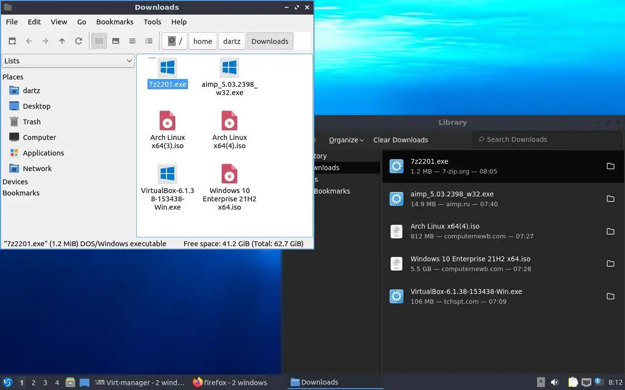
Task: Open clipboard manager tray icon
Action: [573, 383]
